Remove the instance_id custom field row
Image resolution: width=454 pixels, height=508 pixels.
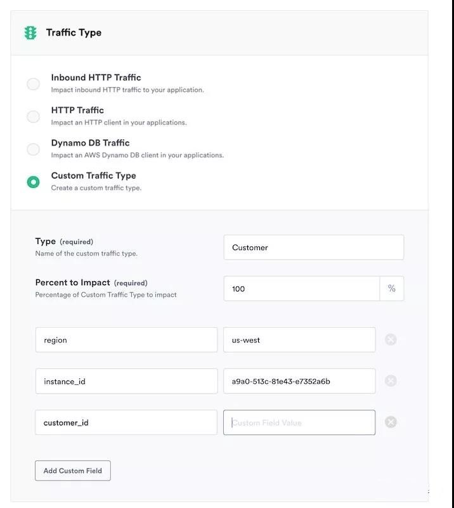click(391, 381)
